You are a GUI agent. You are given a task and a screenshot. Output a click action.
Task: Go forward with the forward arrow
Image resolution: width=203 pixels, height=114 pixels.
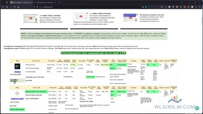(11, 7)
